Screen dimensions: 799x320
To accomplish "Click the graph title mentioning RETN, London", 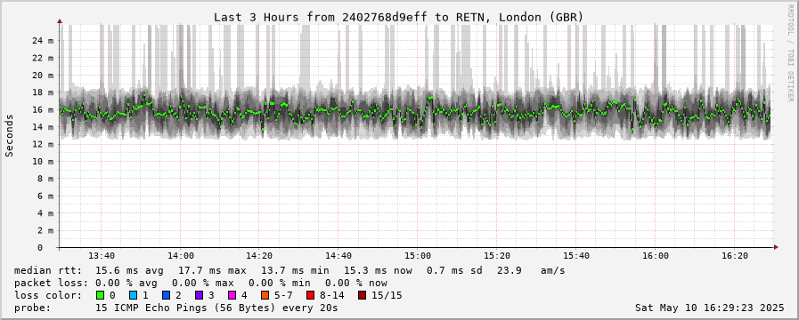I will [x=398, y=17].
